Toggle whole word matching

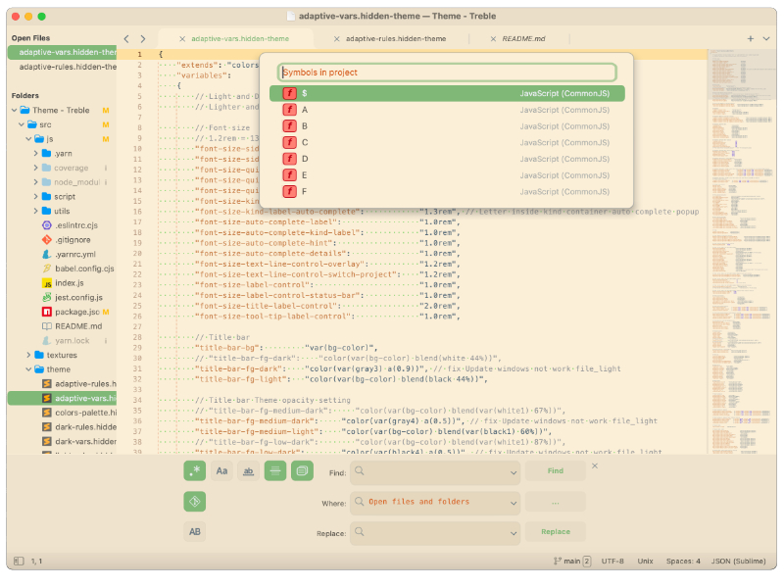(x=249, y=471)
